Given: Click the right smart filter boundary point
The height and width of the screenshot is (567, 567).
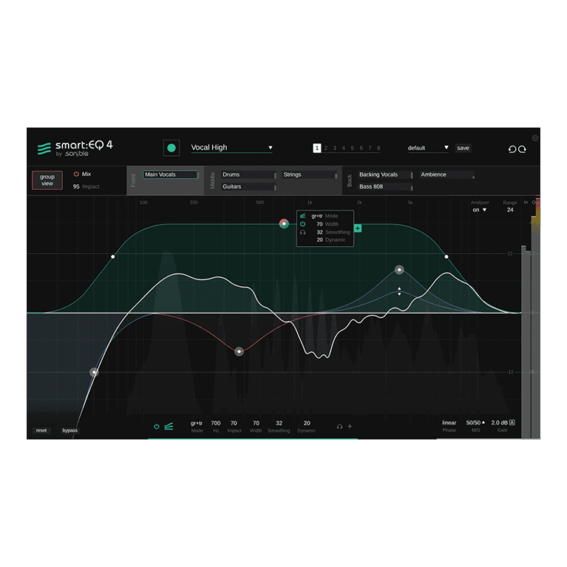Looking at the screenshot, I should pos(447,257).
